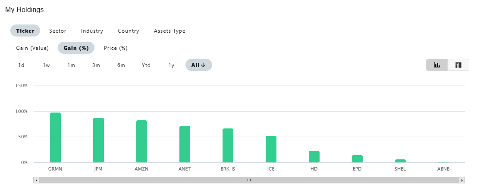The height and width of the screenshot is (186, 477).
Task: Click the GRMN gain bar
Action: coord(55,137)
